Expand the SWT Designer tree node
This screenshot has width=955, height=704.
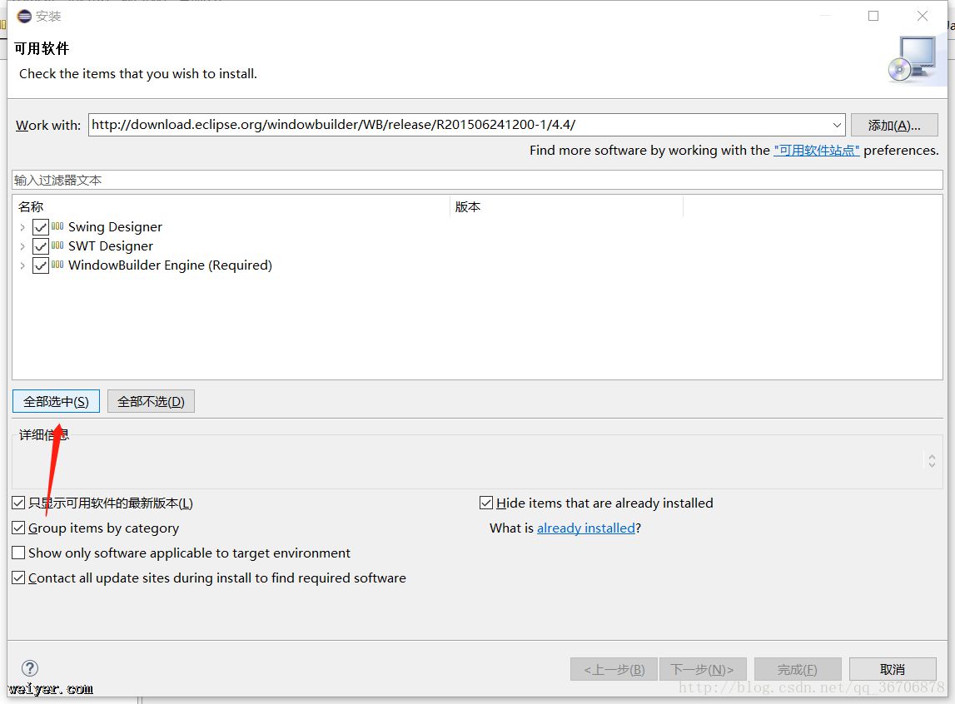click(x=22, y=246)
